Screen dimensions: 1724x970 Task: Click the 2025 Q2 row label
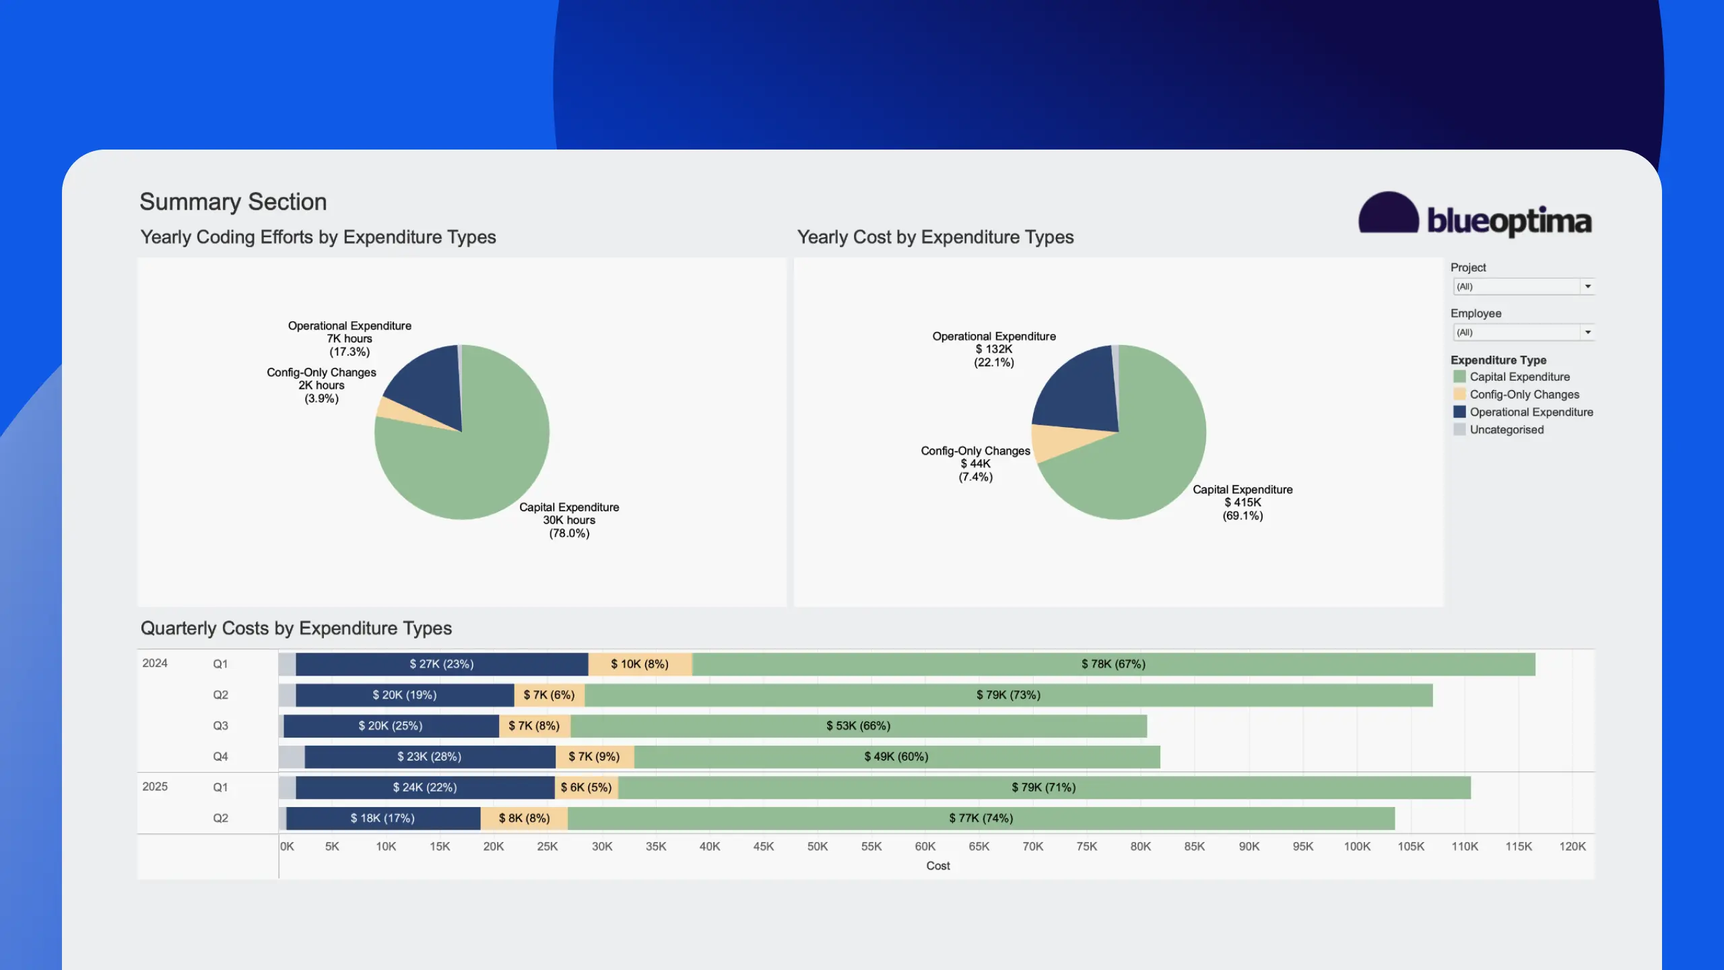(220, 818)
